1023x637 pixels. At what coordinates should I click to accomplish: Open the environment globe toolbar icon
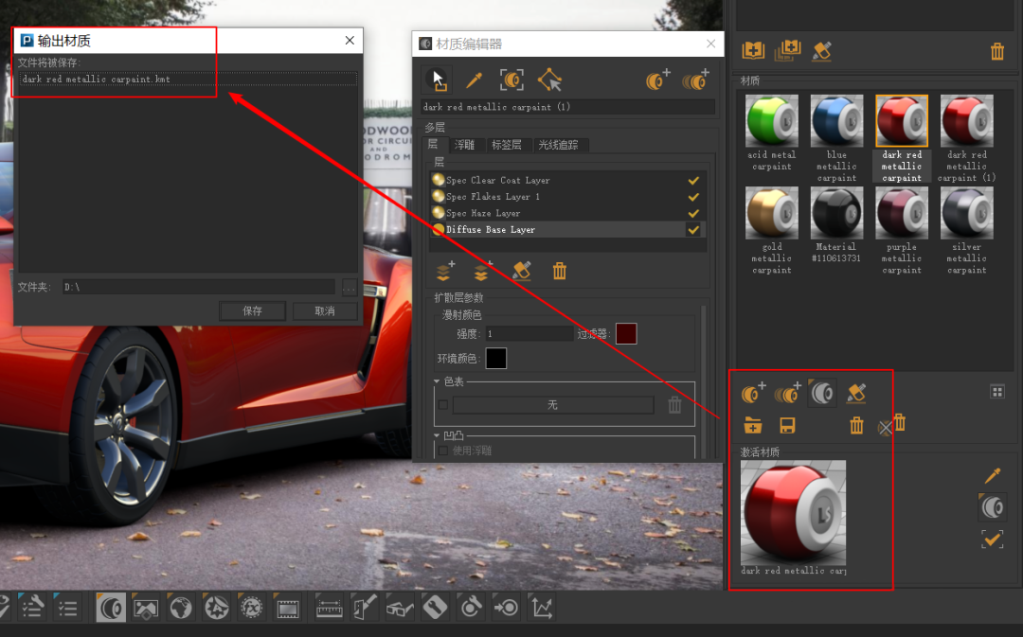click(180, 607)
